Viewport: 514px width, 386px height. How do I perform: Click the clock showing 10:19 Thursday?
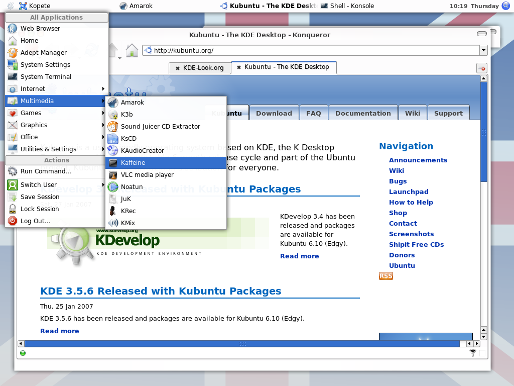coord(474,6)
